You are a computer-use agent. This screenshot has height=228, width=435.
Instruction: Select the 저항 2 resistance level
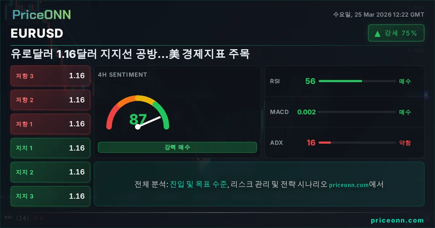coord(50,100)
